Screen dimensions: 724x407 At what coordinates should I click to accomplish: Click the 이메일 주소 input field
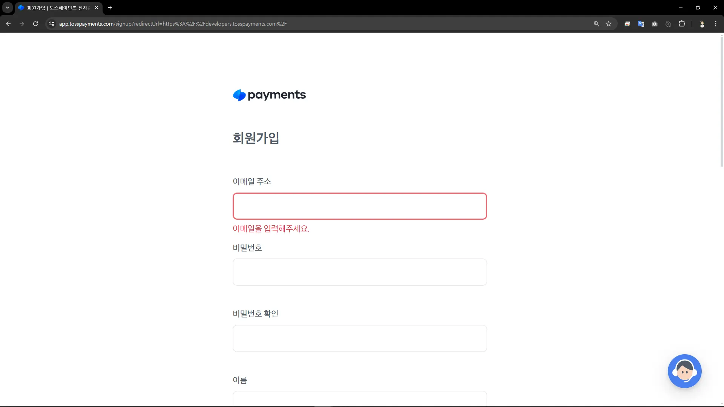point(359,206)
